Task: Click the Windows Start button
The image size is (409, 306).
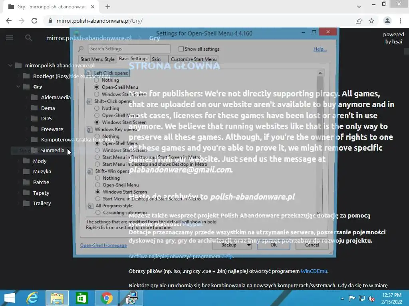Action: click(x=10, y=298)
